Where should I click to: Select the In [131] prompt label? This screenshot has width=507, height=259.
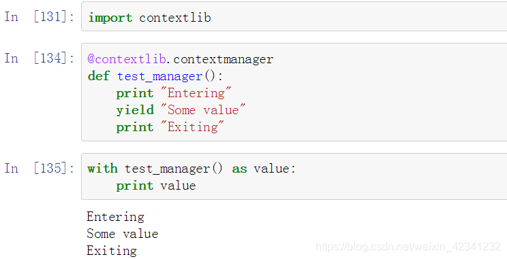click(x=40, y=16)
